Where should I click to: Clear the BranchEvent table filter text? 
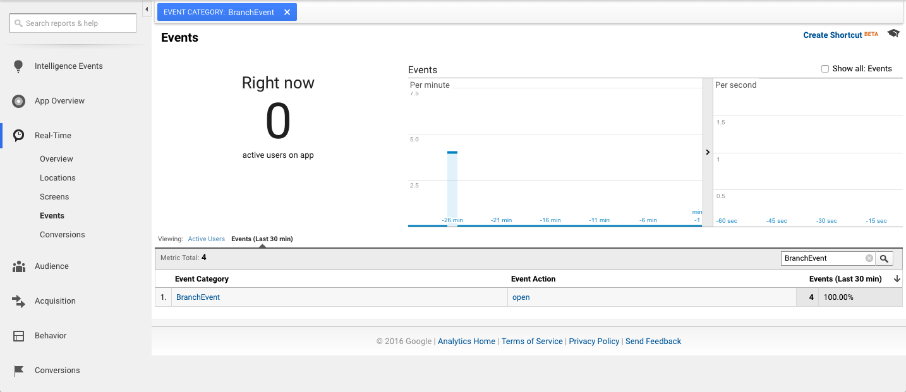(869, 258)
